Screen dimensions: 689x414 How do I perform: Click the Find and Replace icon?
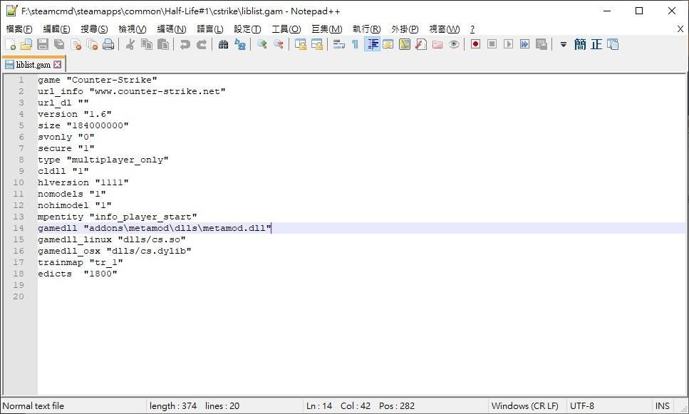click(x=240, y=44)
